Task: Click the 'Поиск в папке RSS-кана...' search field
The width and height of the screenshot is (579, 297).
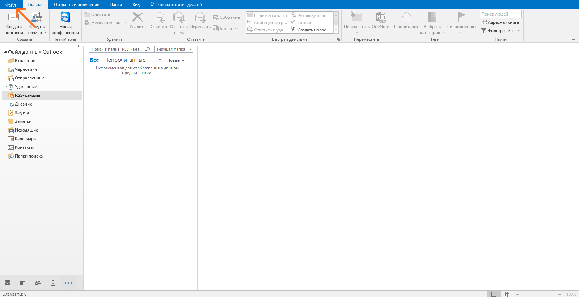Action: 121,49
